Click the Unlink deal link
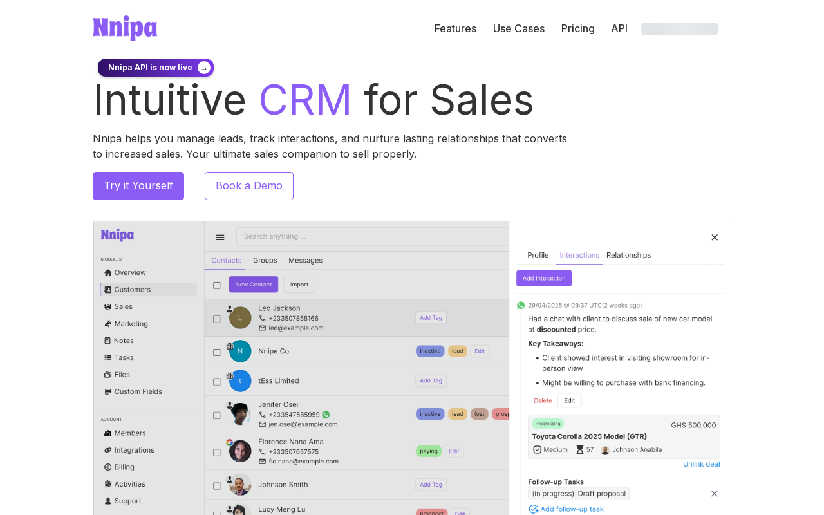Image resolution: width=824 pixels, height=515 pixels. (x=702, y=464)
